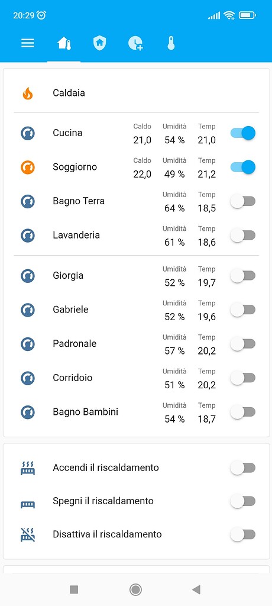
Task: Open the clock-plus schedule tab
Action: pyautogui.click(x=135, y=43)
